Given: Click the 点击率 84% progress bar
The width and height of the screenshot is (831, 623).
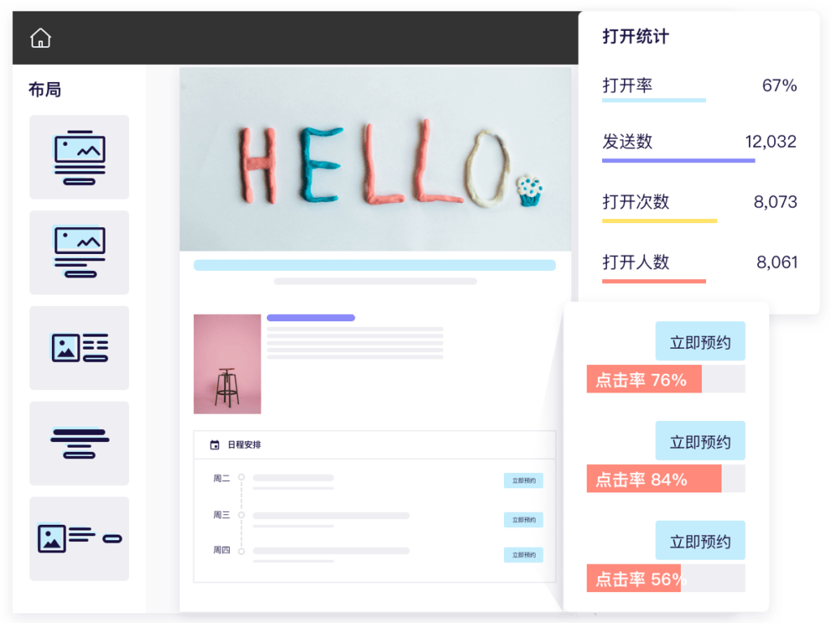Looking at the screenshot, I should 665,479.
